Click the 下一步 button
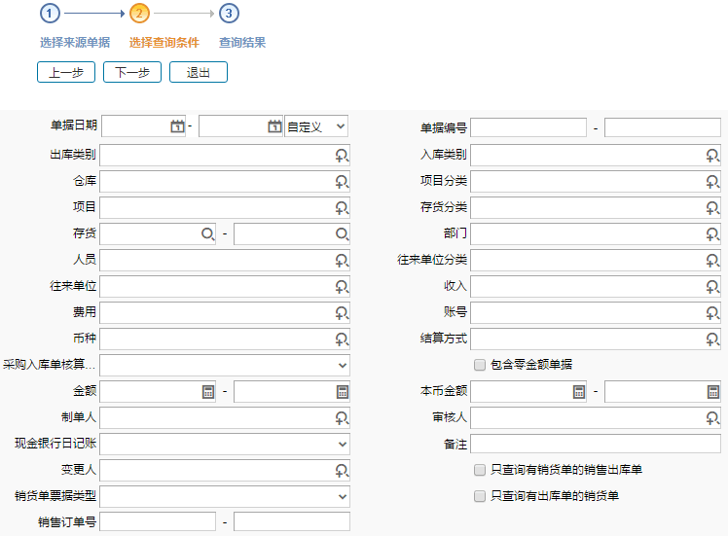Viewport: 728px width, 536px height. (132, 72)
